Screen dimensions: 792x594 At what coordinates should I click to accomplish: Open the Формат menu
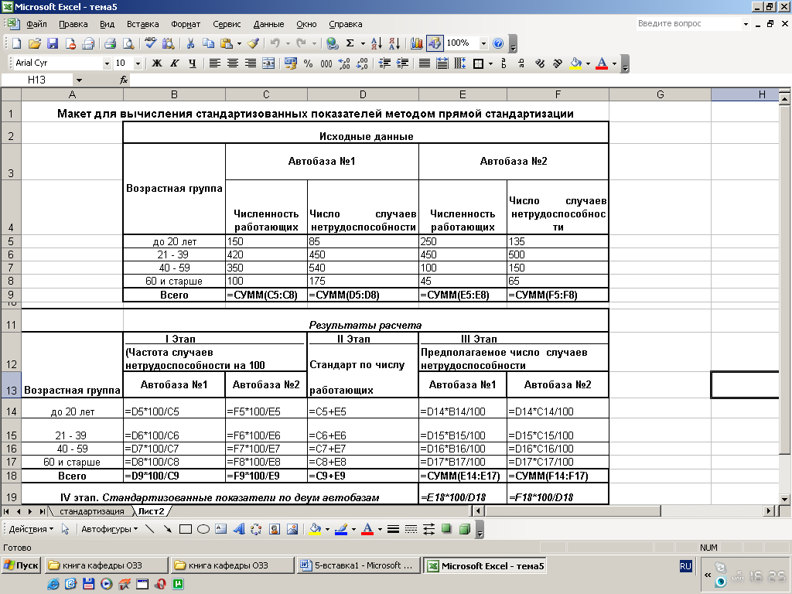point(186,24)
